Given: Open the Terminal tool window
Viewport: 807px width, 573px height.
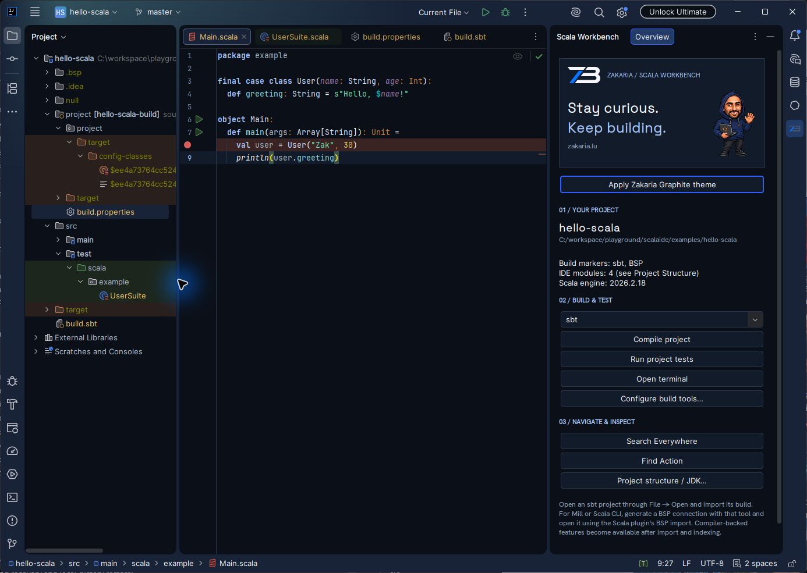Looking at the screenshot, I should click(12, 497).
